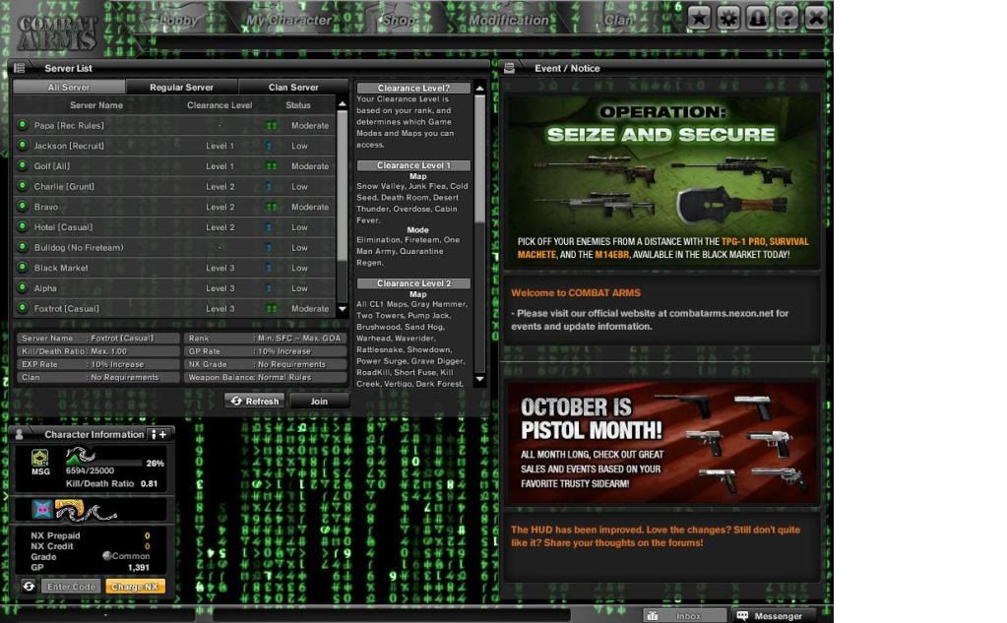Image resolution: width=1007 pixels, height=623 pixels.
Task: Open settings via the gear icon
Action: point(728,17)
